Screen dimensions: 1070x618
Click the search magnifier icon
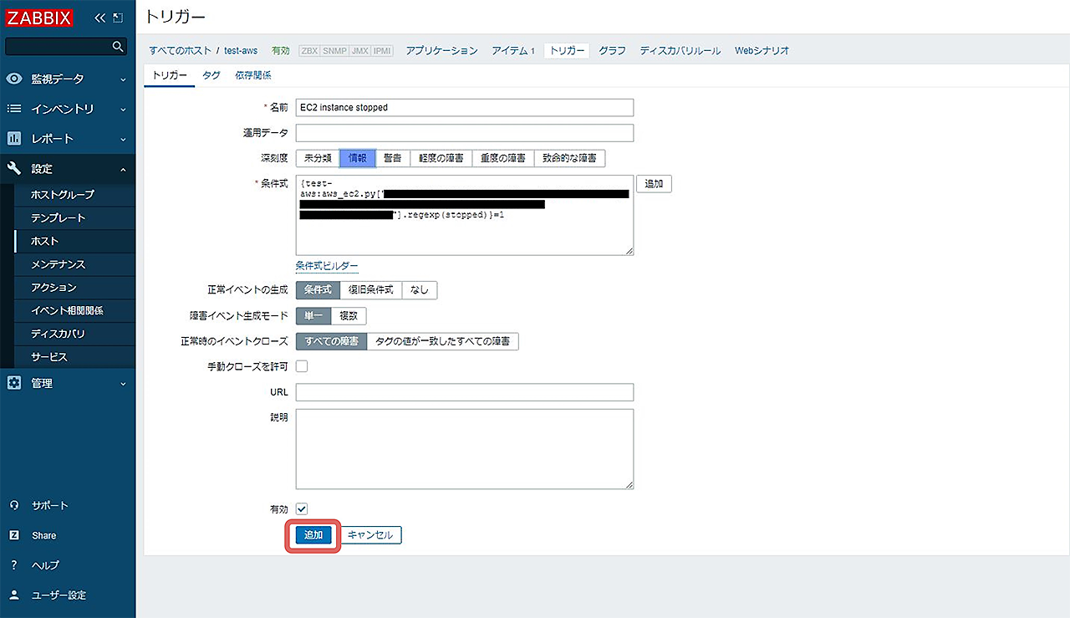pos(118,46)
